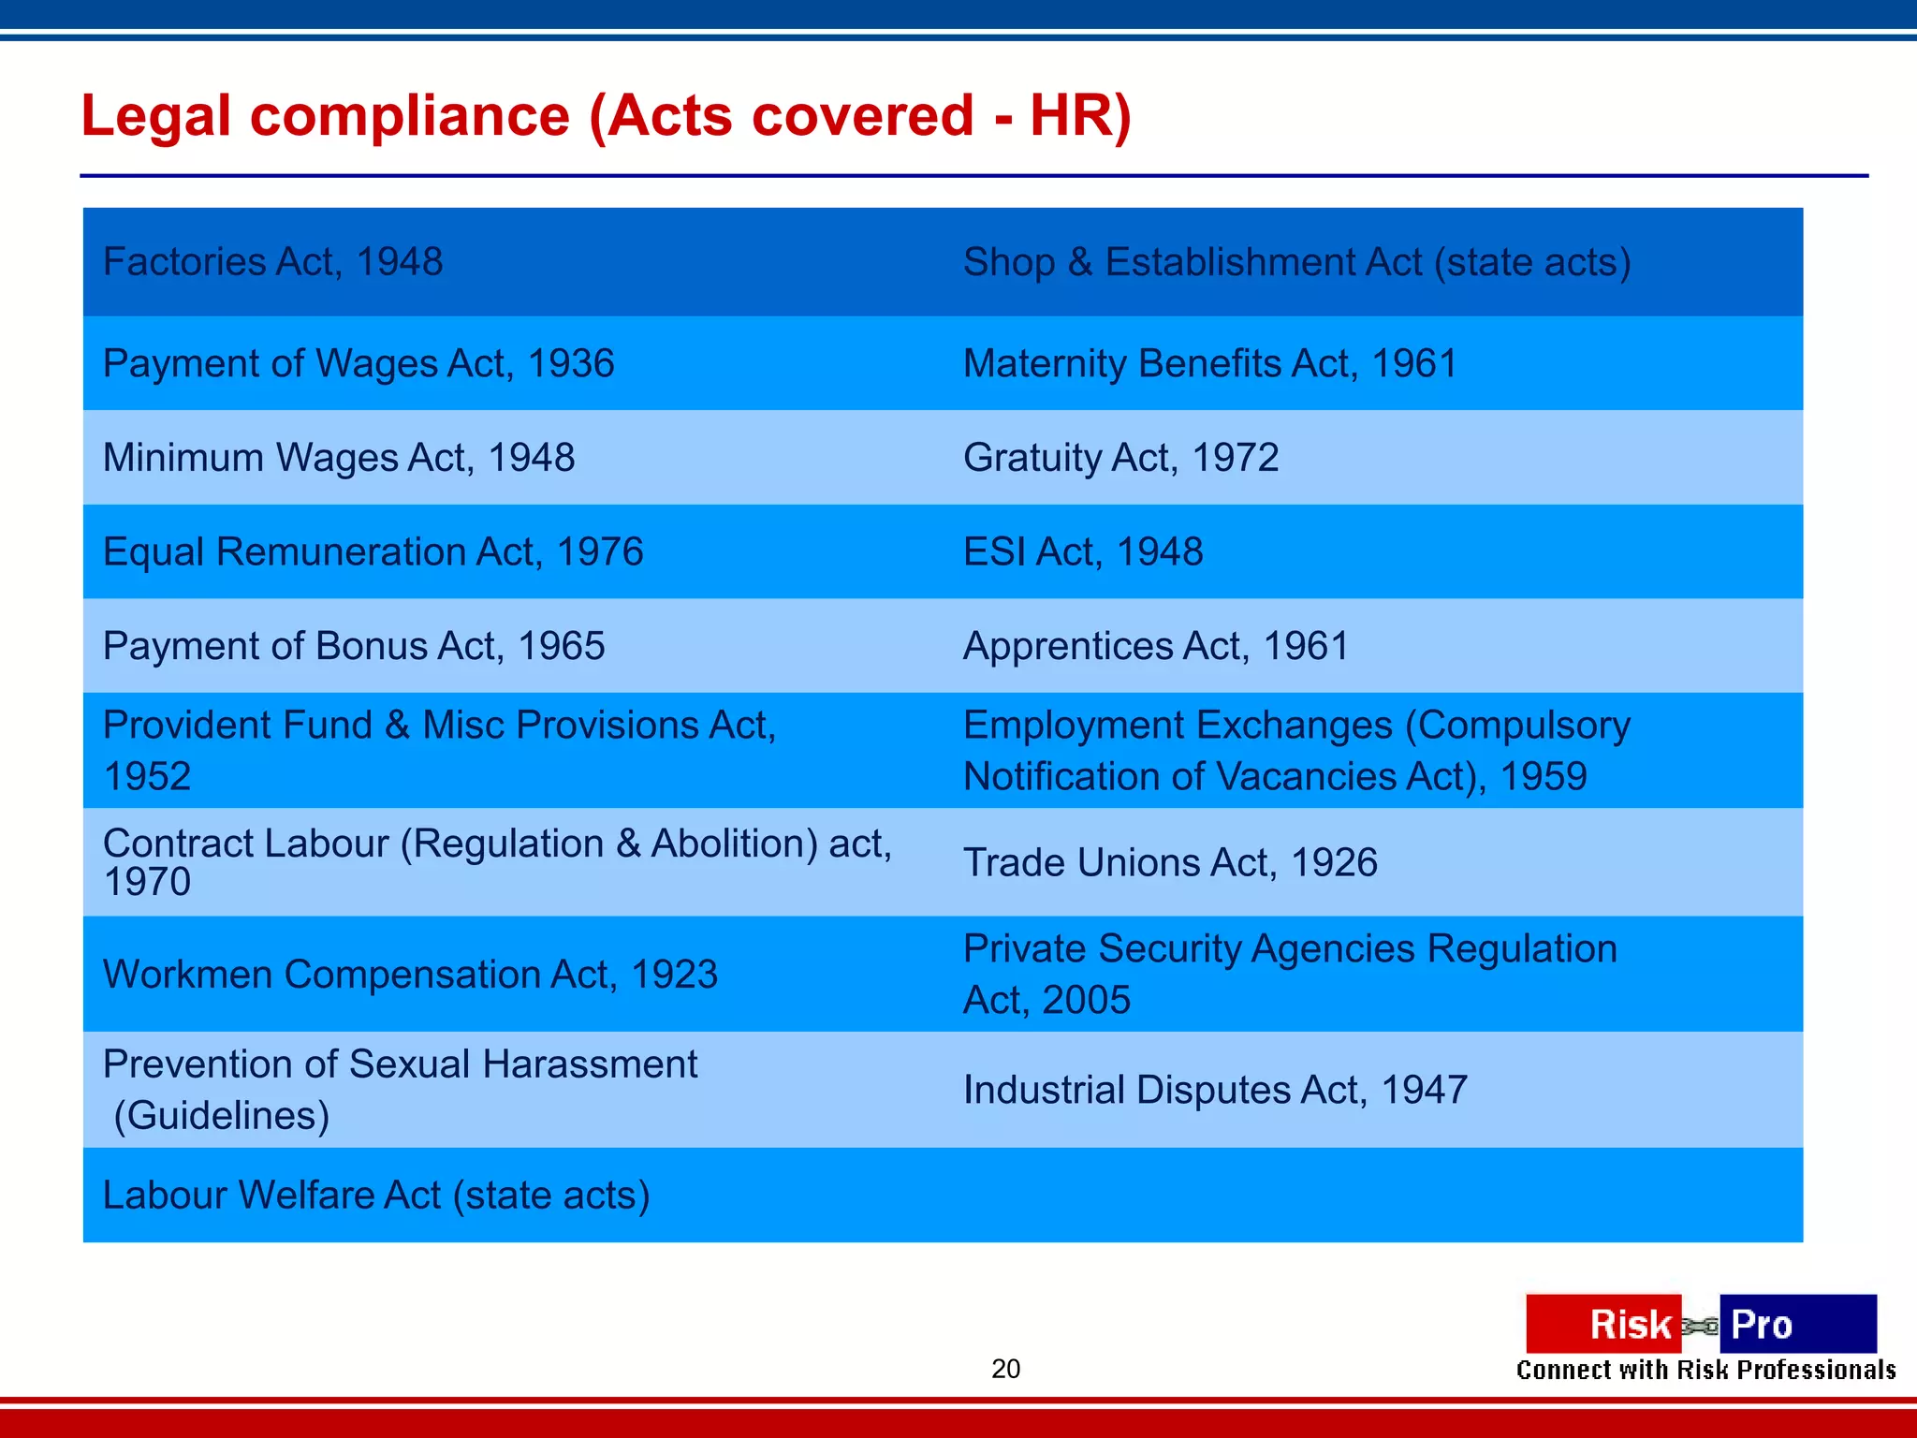This screenshot has height=1438, width=1917.
Task: Click the page number 20
Action: [1005, 1369]
